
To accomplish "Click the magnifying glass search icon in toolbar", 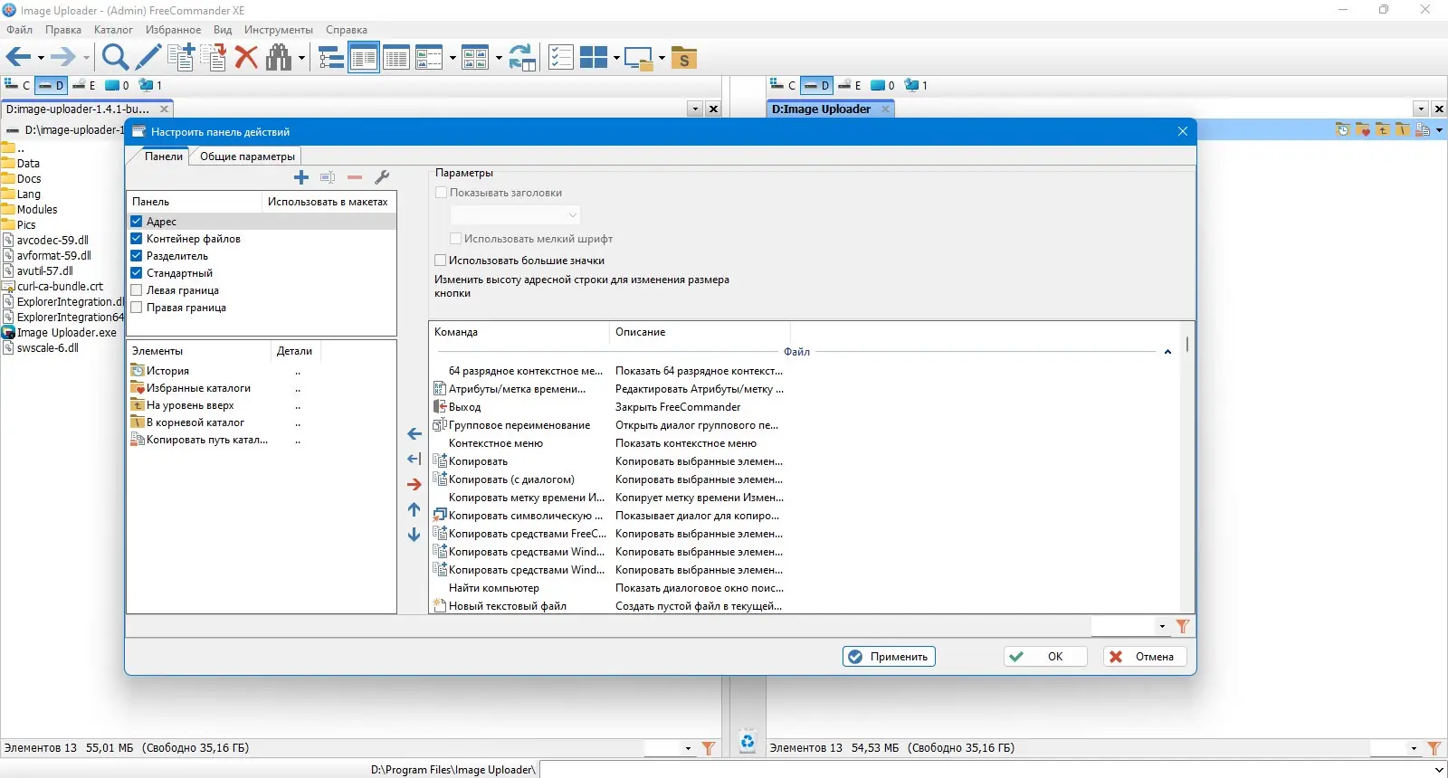I will tap(115, 58).
